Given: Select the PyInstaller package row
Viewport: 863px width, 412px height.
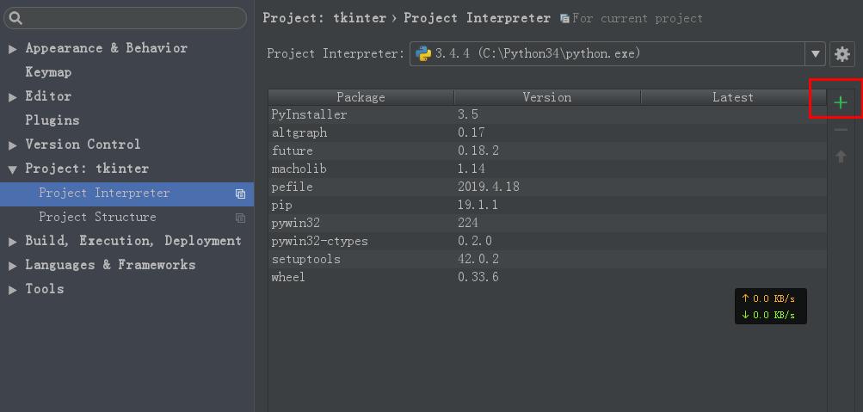Looking at the screenshot, I should tap(547, 114).
